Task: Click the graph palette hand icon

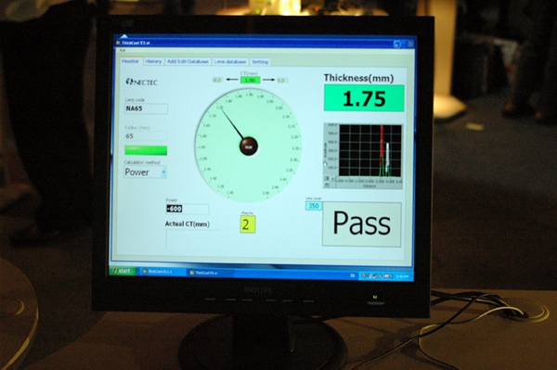Action: click(325, 163)
